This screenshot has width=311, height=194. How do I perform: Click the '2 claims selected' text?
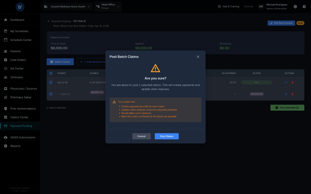[56, 108]
